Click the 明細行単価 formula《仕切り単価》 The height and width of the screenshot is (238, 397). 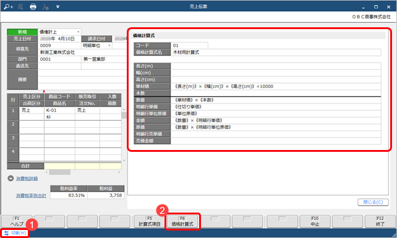tap(276, 107)
